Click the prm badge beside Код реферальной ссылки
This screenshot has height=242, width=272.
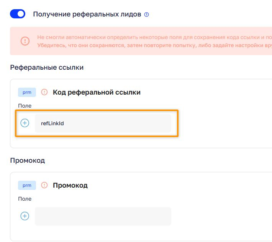pyautogui.click(x=27, y=92)
